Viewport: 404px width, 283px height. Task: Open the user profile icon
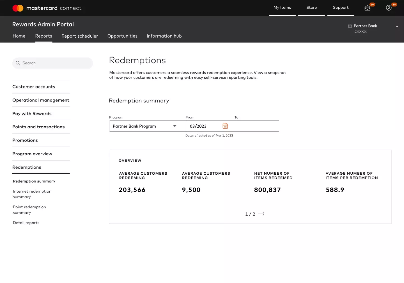click(x=389, y=8)
